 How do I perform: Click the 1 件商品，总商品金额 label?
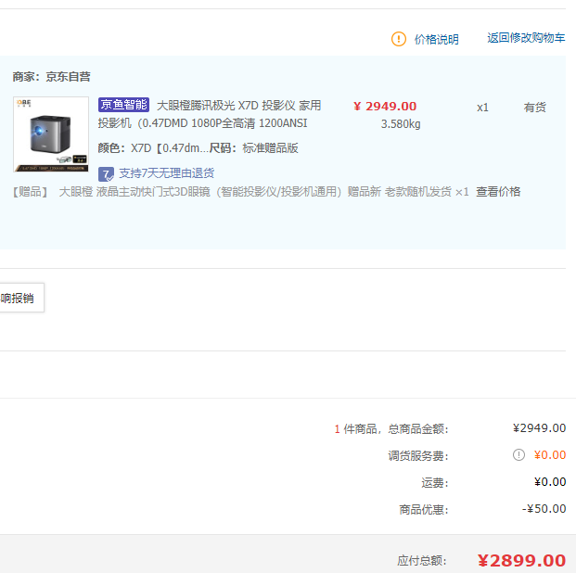pos(391,429)
